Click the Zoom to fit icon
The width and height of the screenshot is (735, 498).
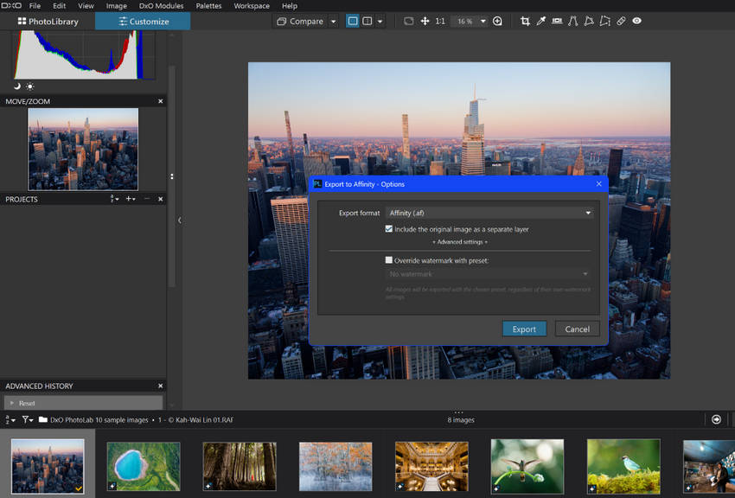point(409,21)
